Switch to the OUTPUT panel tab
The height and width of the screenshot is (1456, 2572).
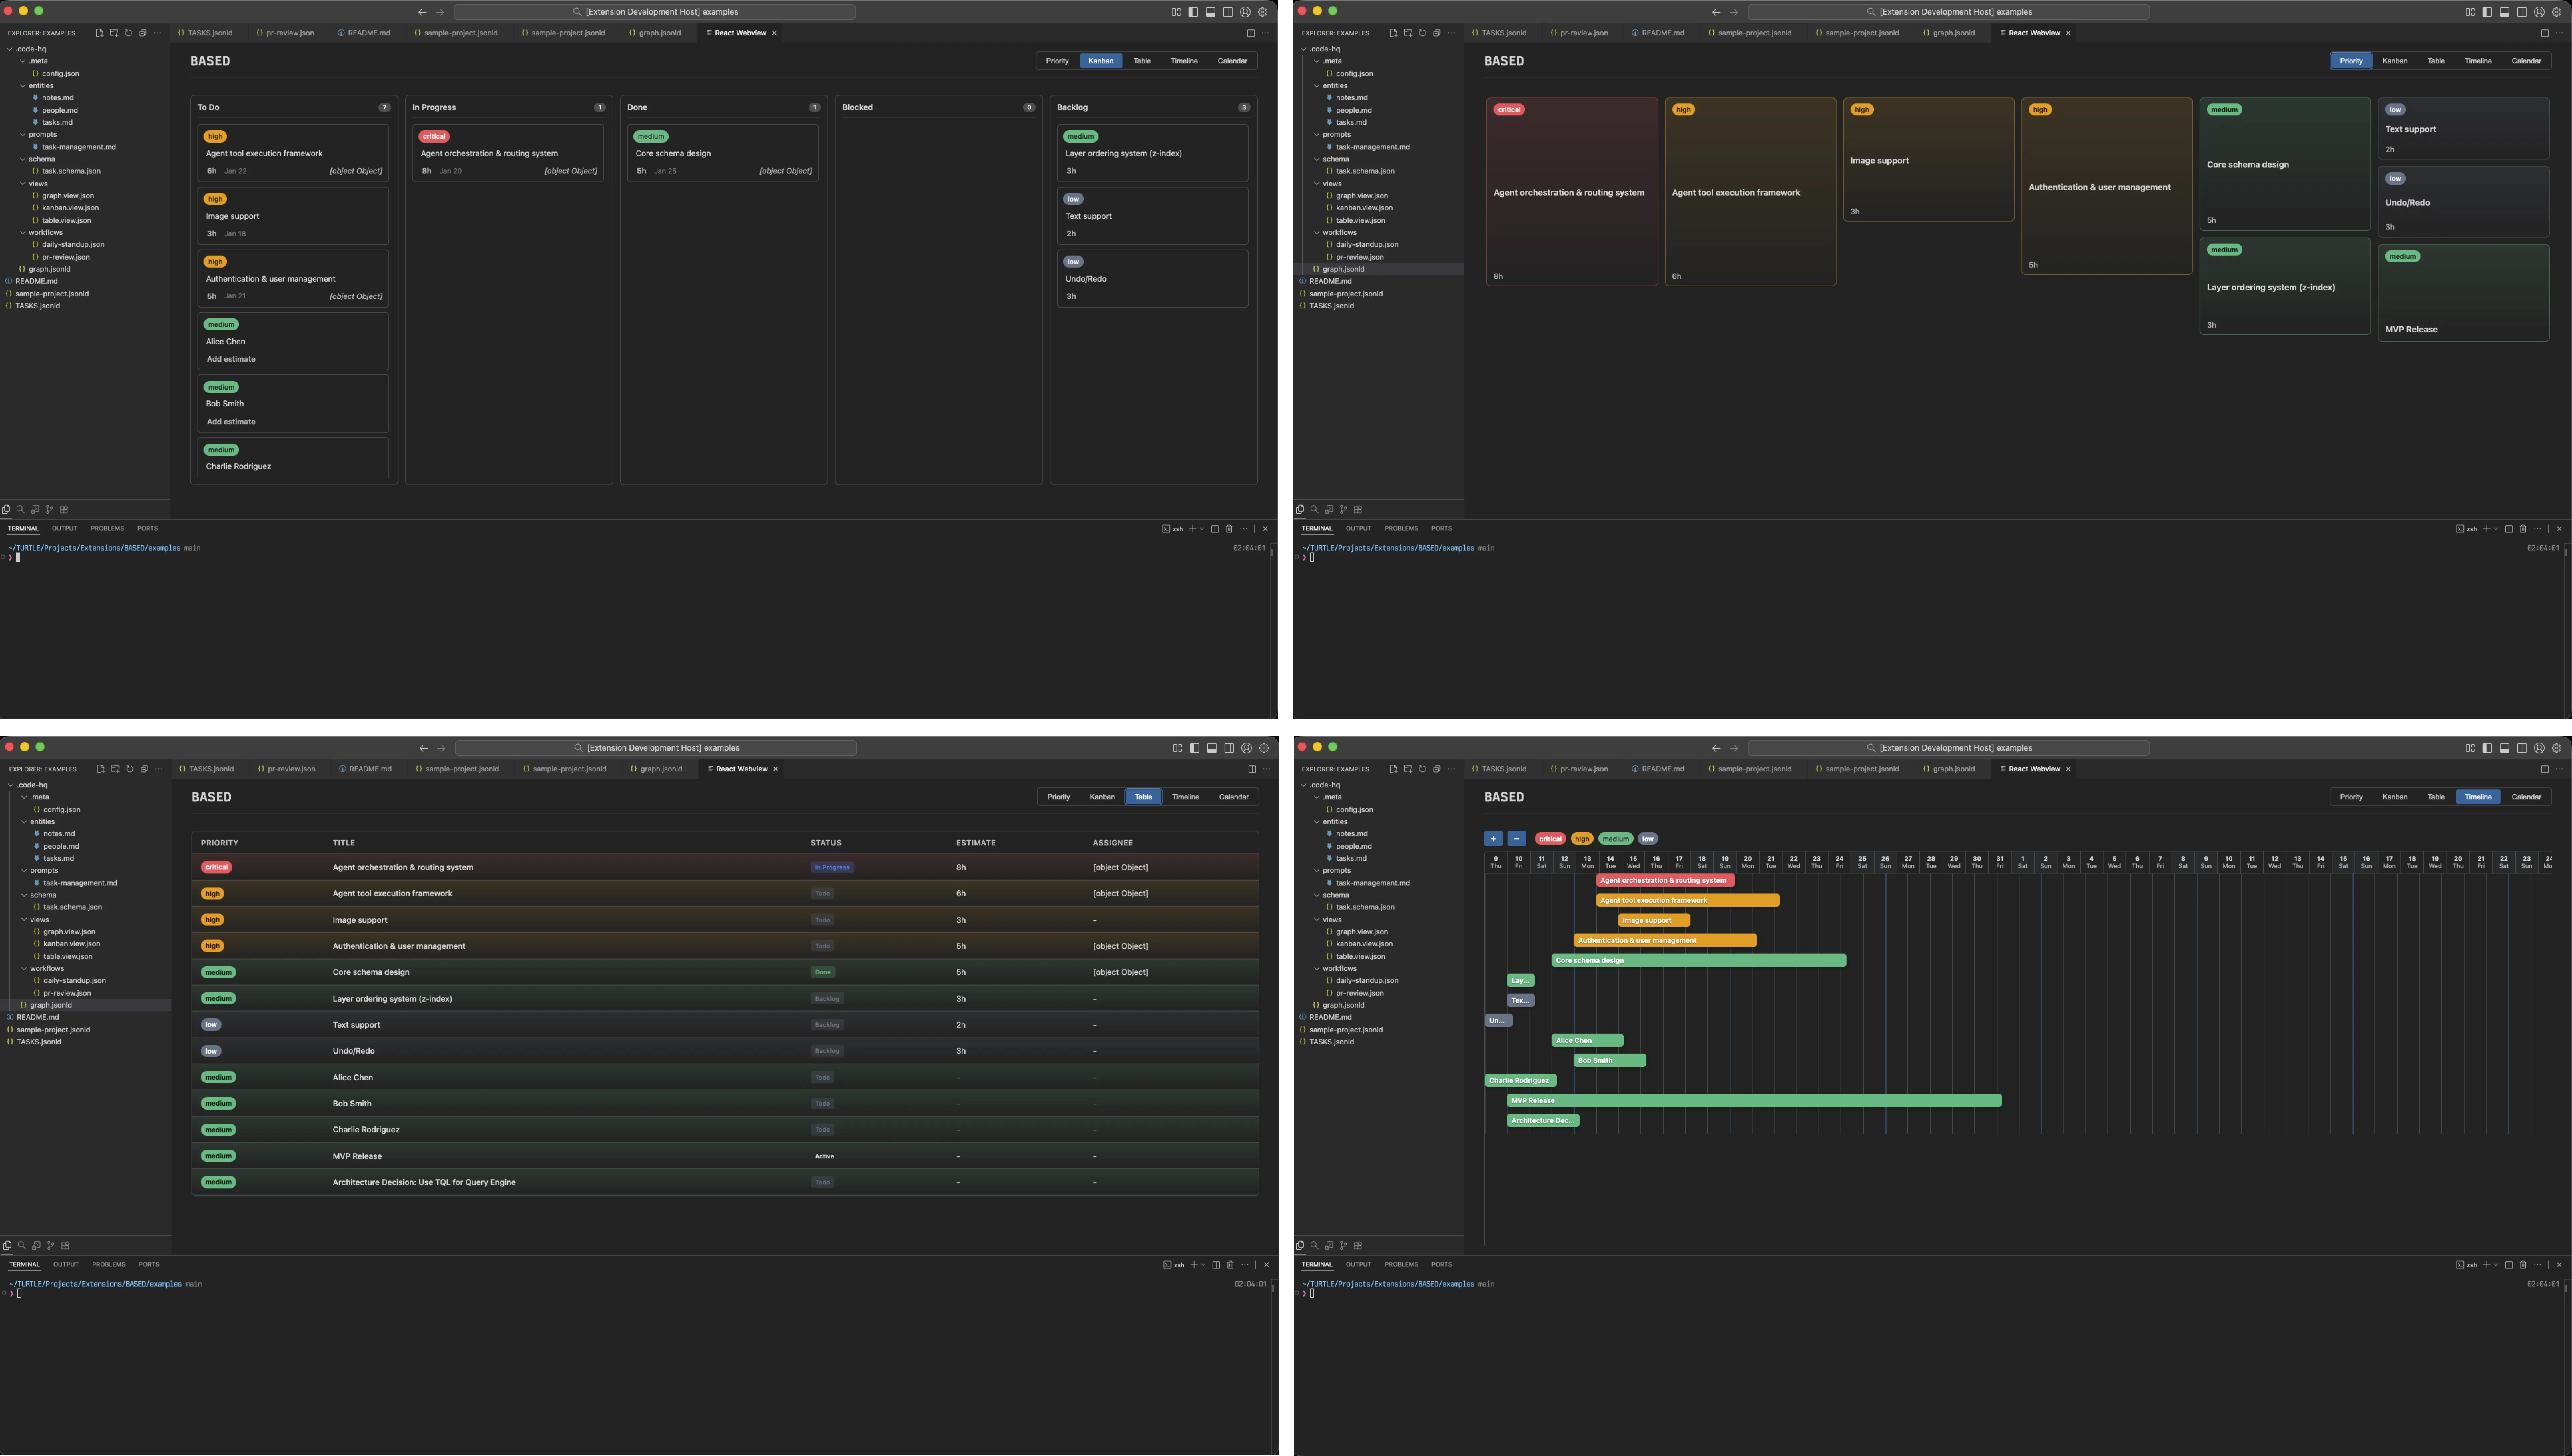[x=65, y=528]
